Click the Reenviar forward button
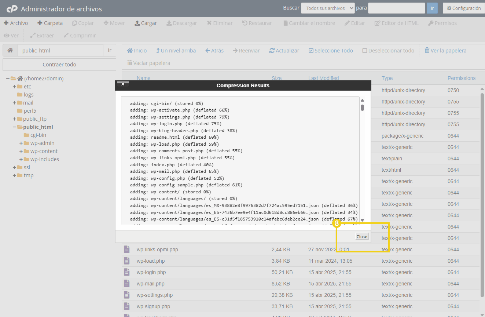Screen dimensions: 485x317 246,51
